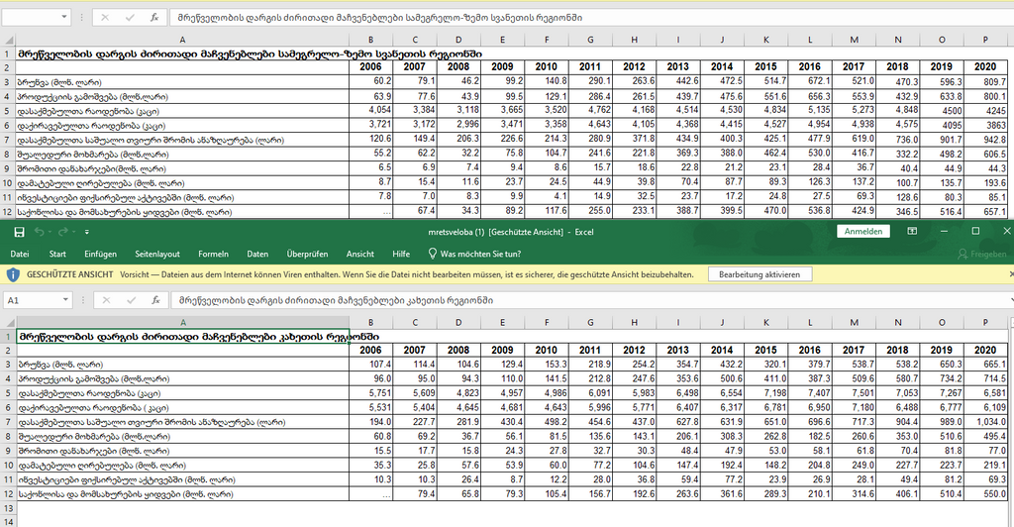Switch to the Formeln ribbon tab

click(x=213, y=254)
